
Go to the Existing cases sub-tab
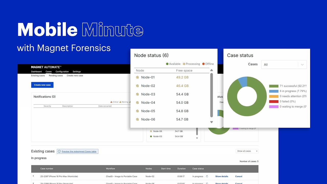pyautogui.click(x=38, y=76)
